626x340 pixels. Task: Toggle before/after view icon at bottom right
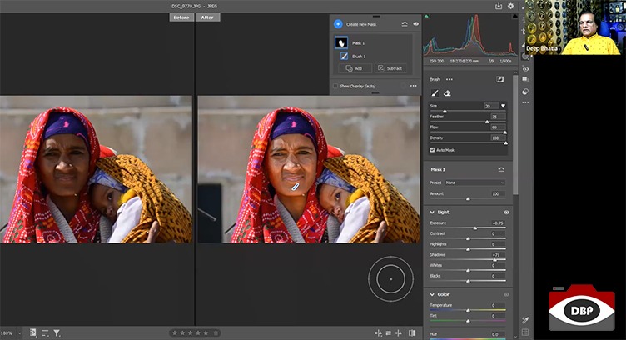click(x=412, y=332)
